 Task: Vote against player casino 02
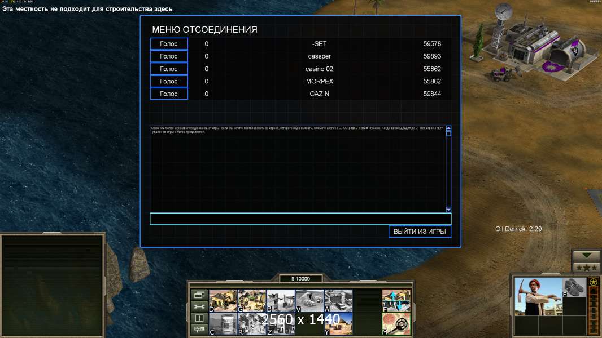[x=169, y=69]
